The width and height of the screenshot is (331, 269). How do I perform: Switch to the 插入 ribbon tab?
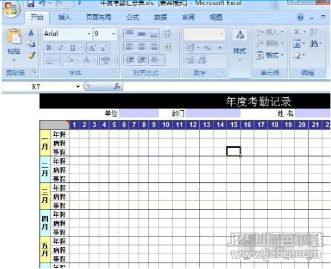click(x=64, y=17)
